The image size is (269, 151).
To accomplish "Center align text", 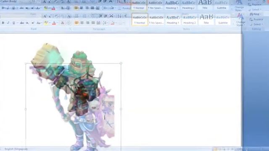I will [x=82, y=23].
